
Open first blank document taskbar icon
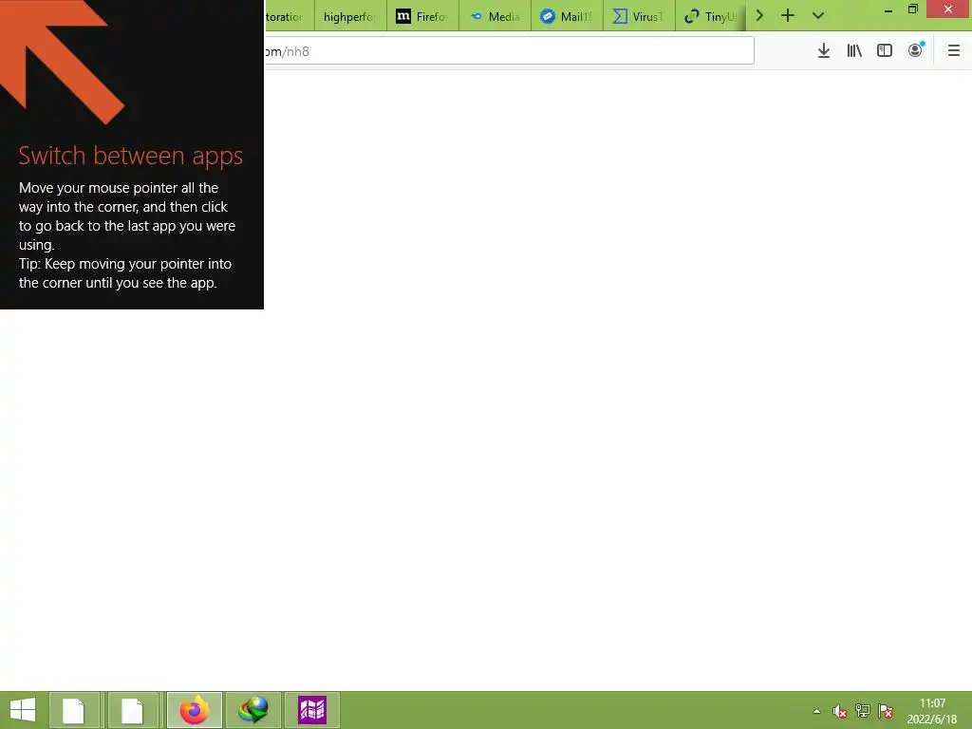coord(74,710)
